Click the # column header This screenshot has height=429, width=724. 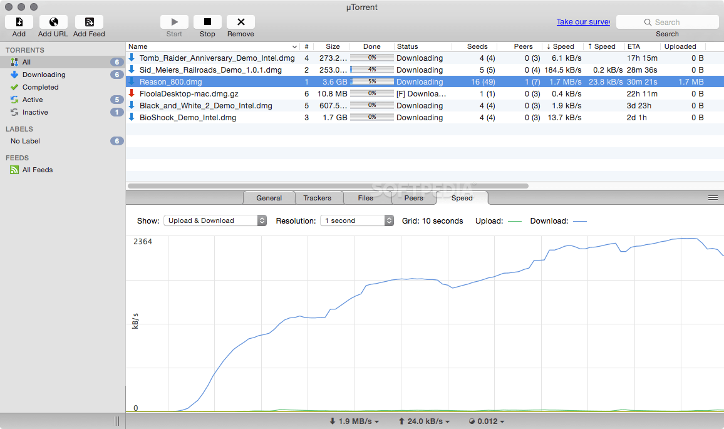(307, 46)
